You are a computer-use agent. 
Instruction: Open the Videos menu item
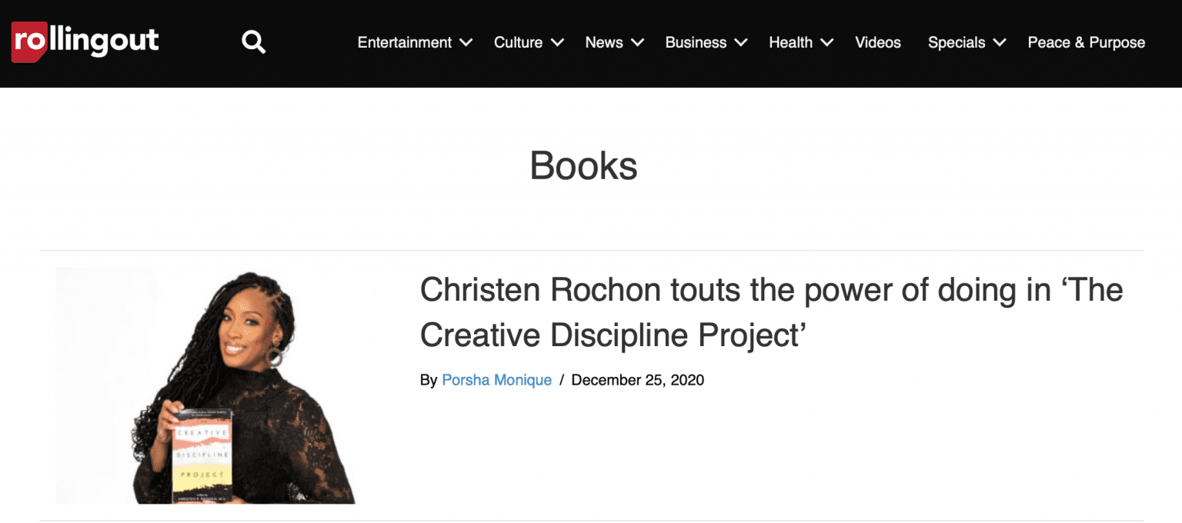click(877, 43)
